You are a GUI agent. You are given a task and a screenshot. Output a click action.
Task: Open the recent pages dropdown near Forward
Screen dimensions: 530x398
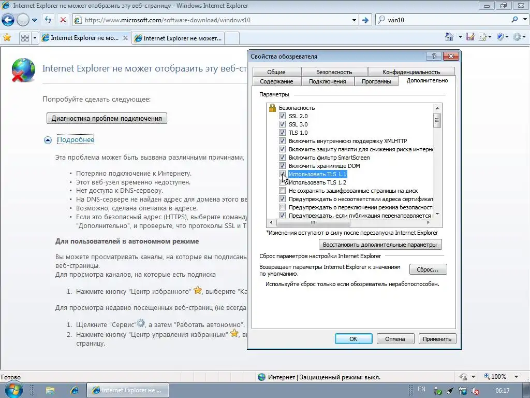click(x=34, y=20)
